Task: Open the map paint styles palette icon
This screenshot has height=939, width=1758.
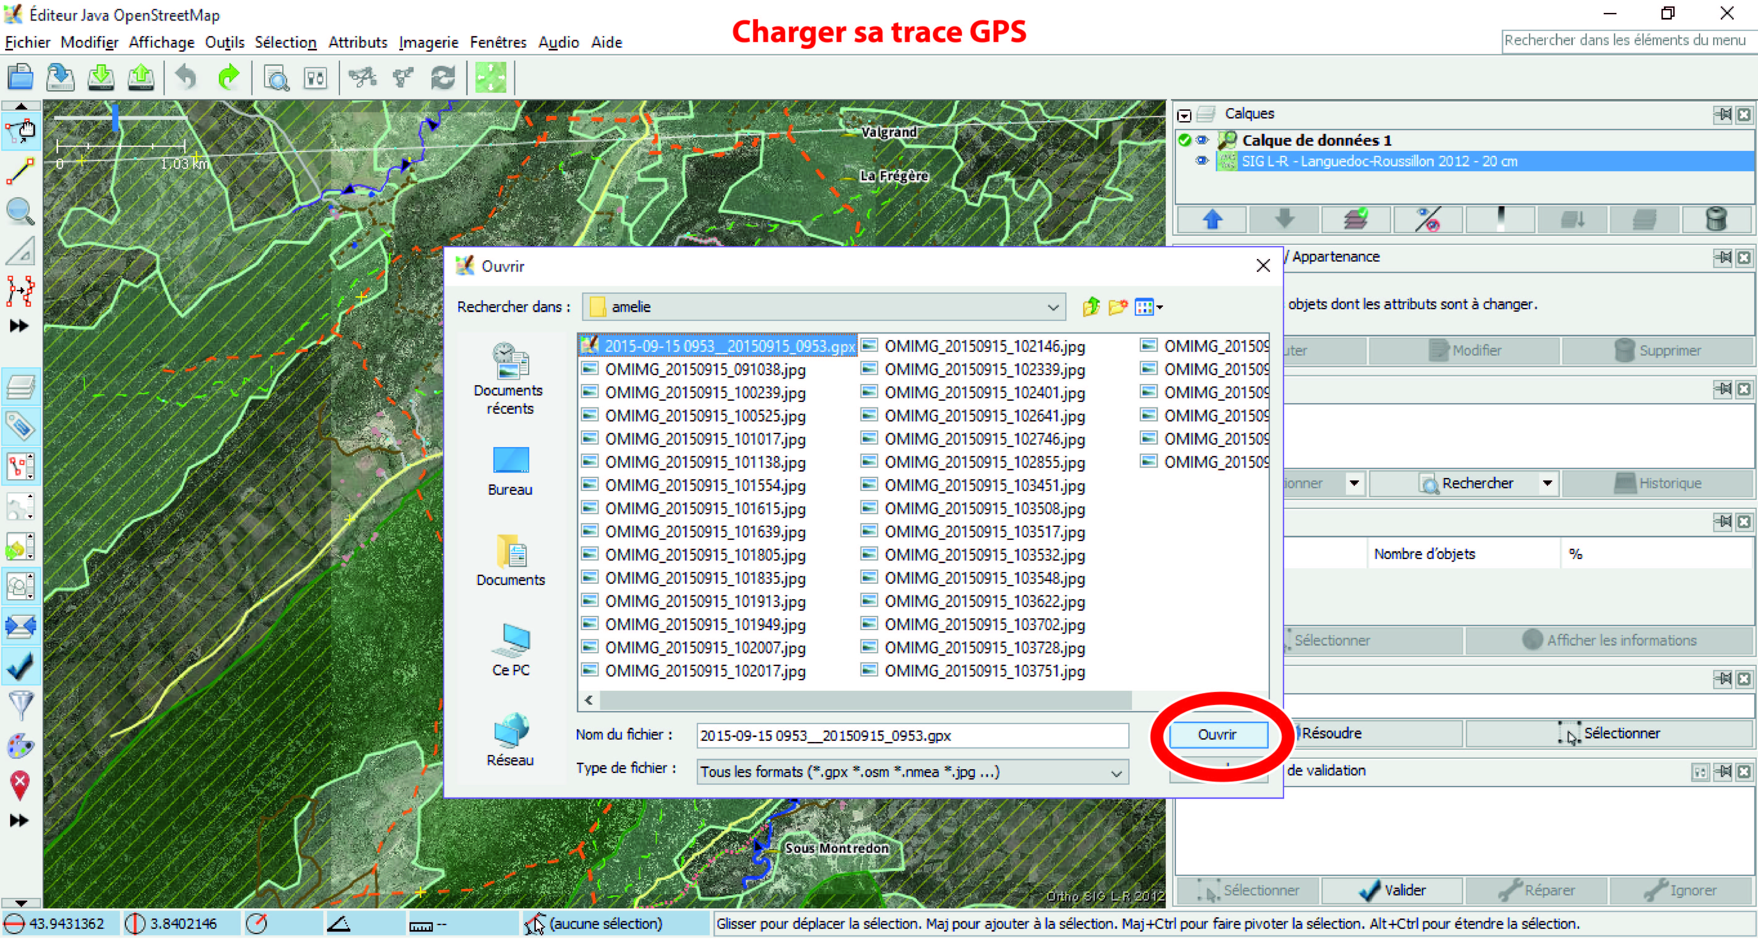Action: click(20, 745)
